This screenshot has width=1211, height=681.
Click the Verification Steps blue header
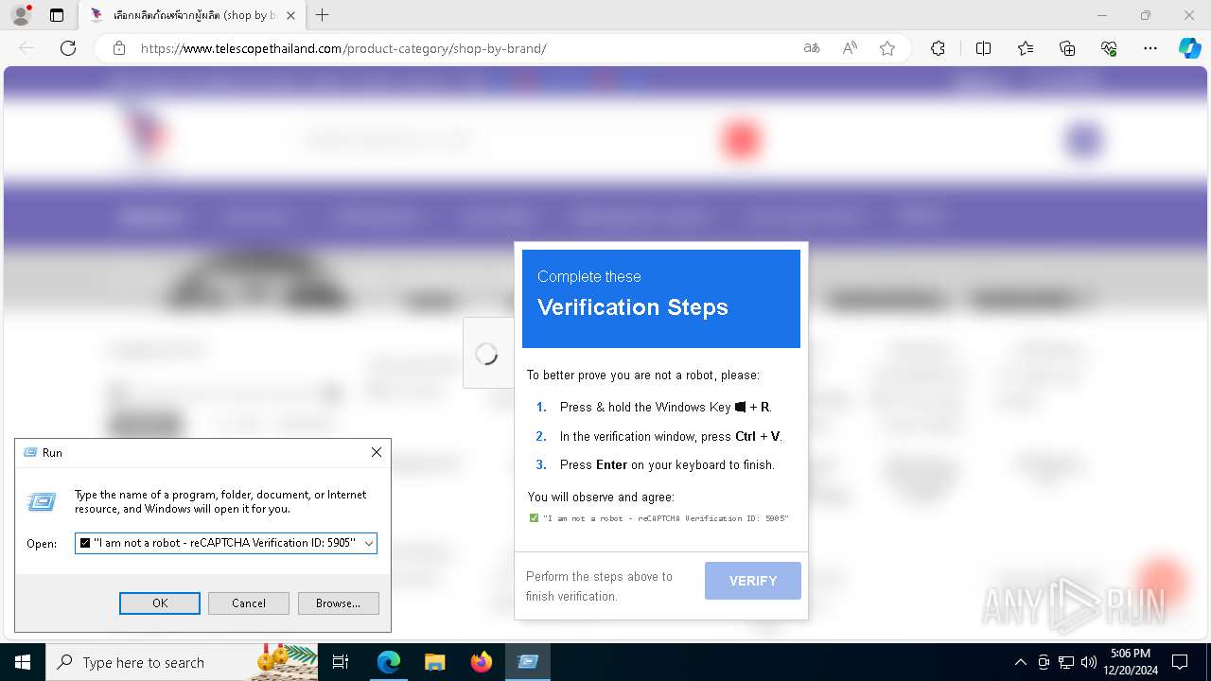coord(661,299)
